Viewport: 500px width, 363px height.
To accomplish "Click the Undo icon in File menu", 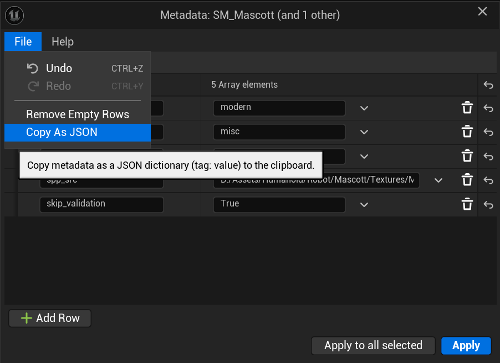I will (32, 68).
